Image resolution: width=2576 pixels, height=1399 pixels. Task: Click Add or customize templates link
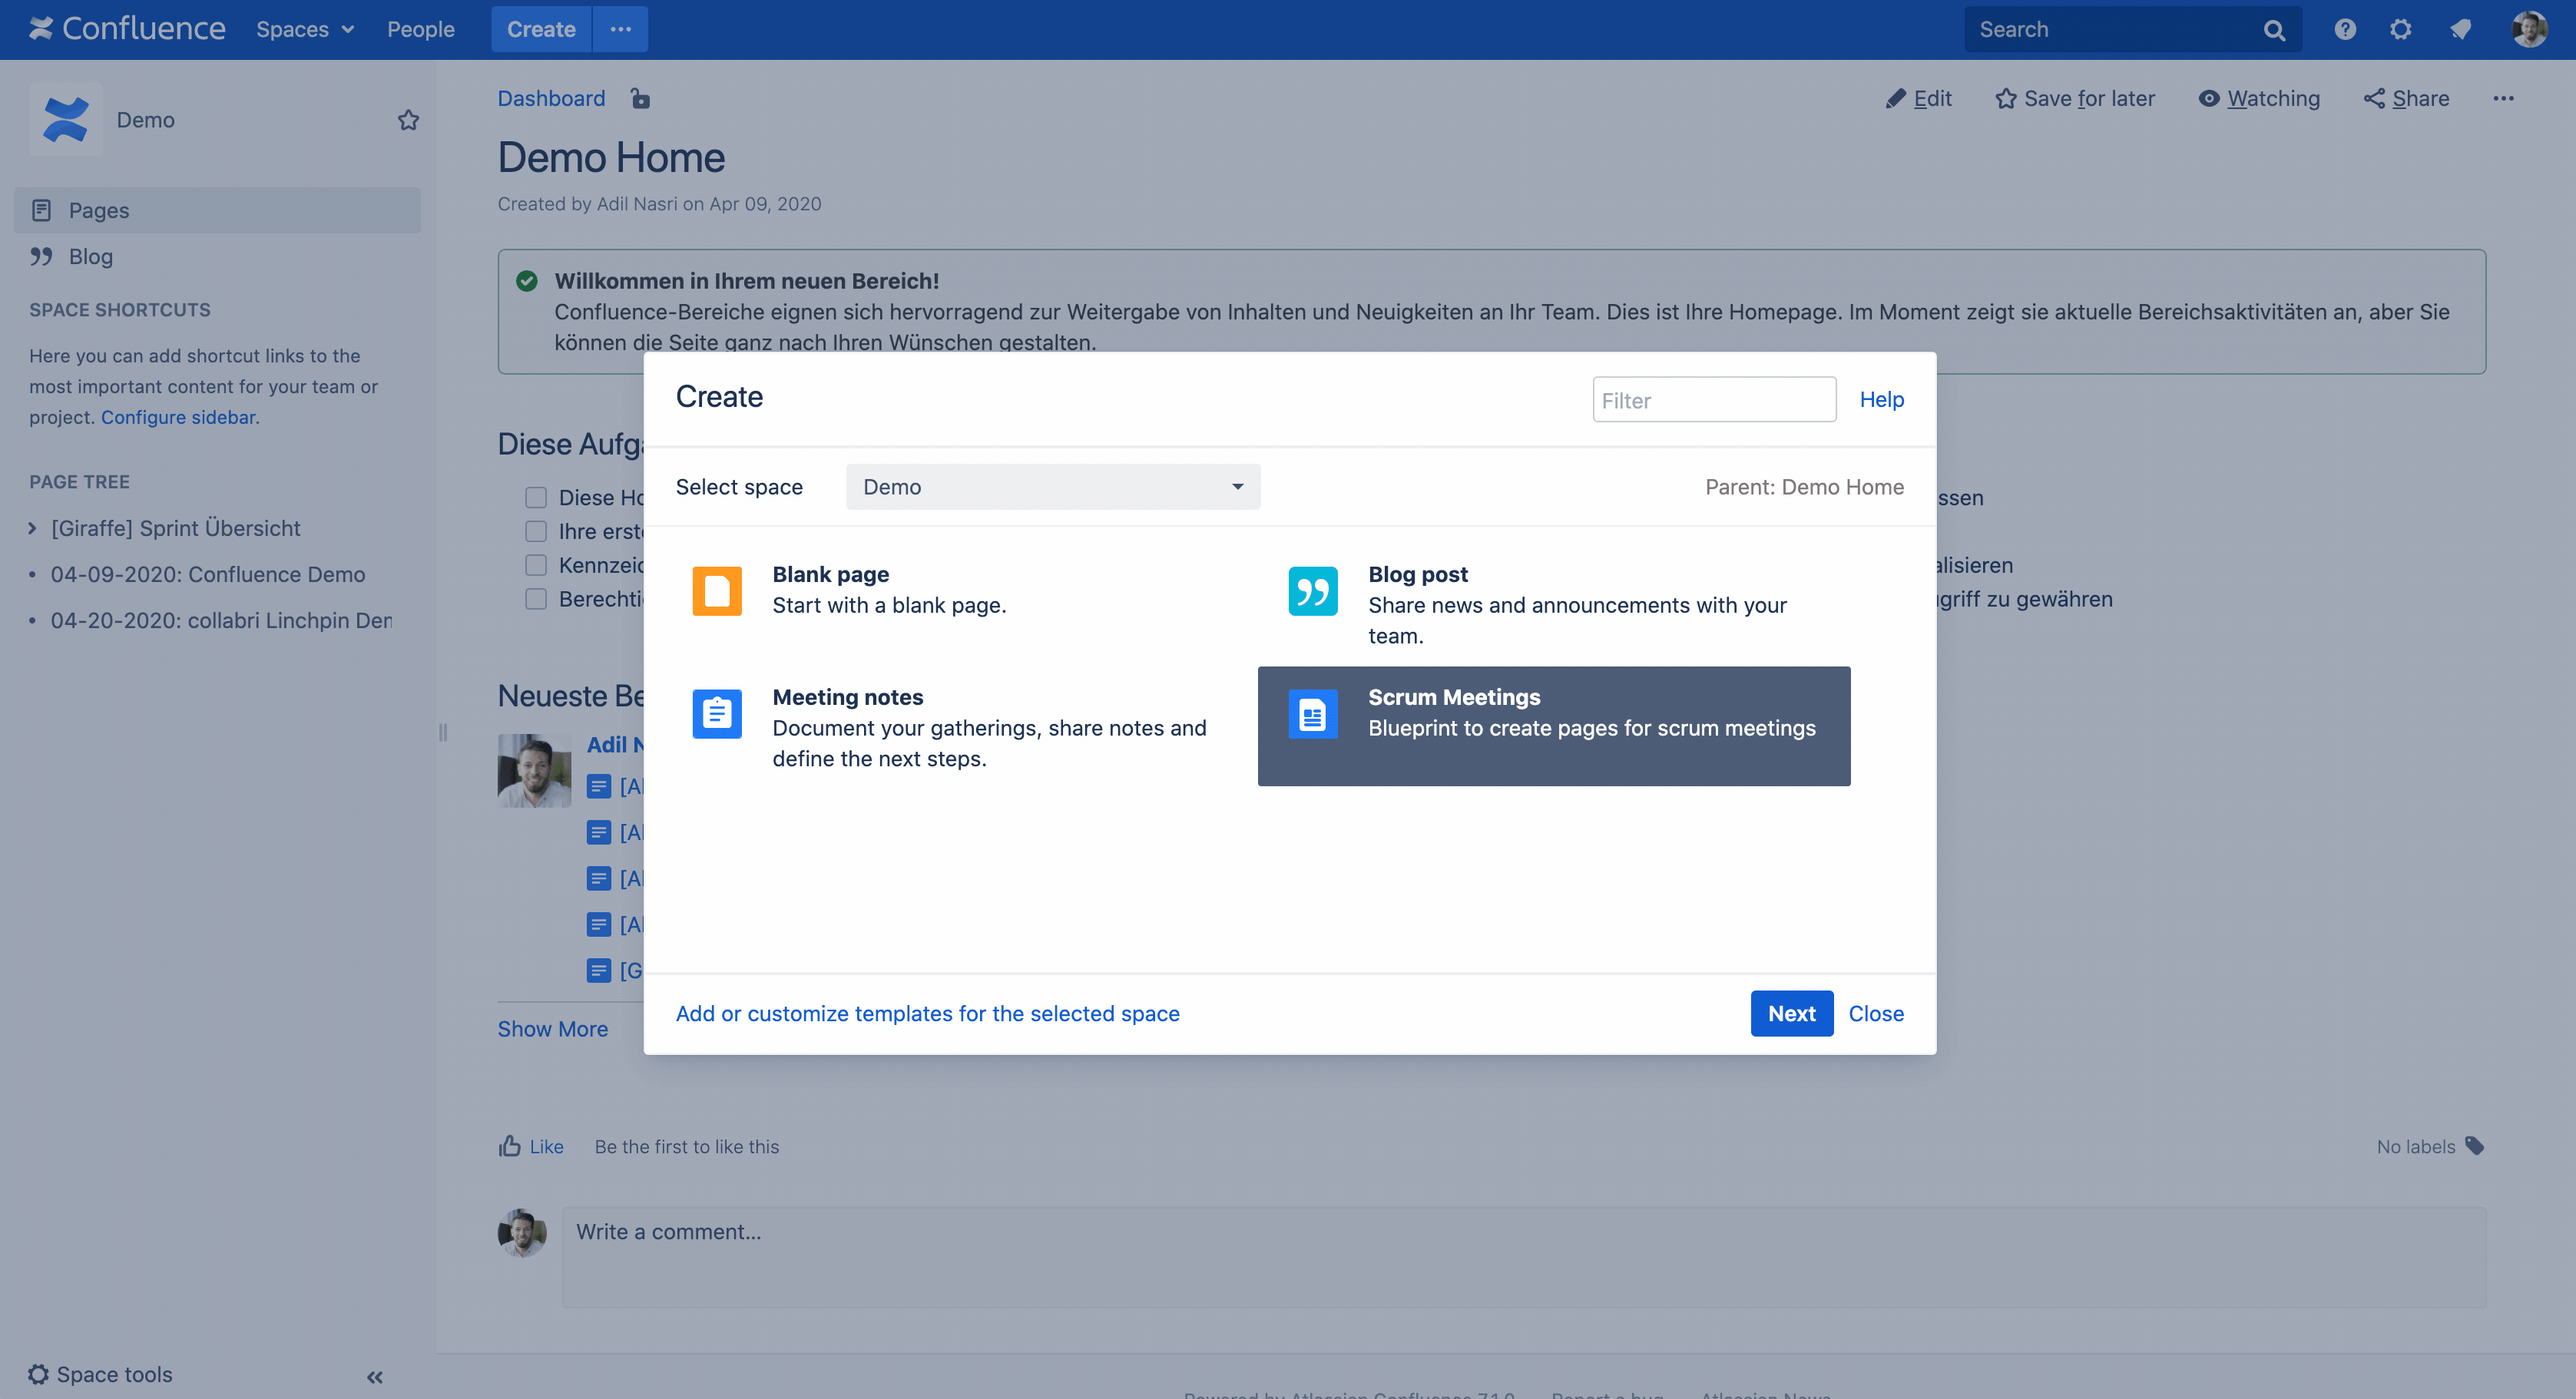click(928, 1013)
